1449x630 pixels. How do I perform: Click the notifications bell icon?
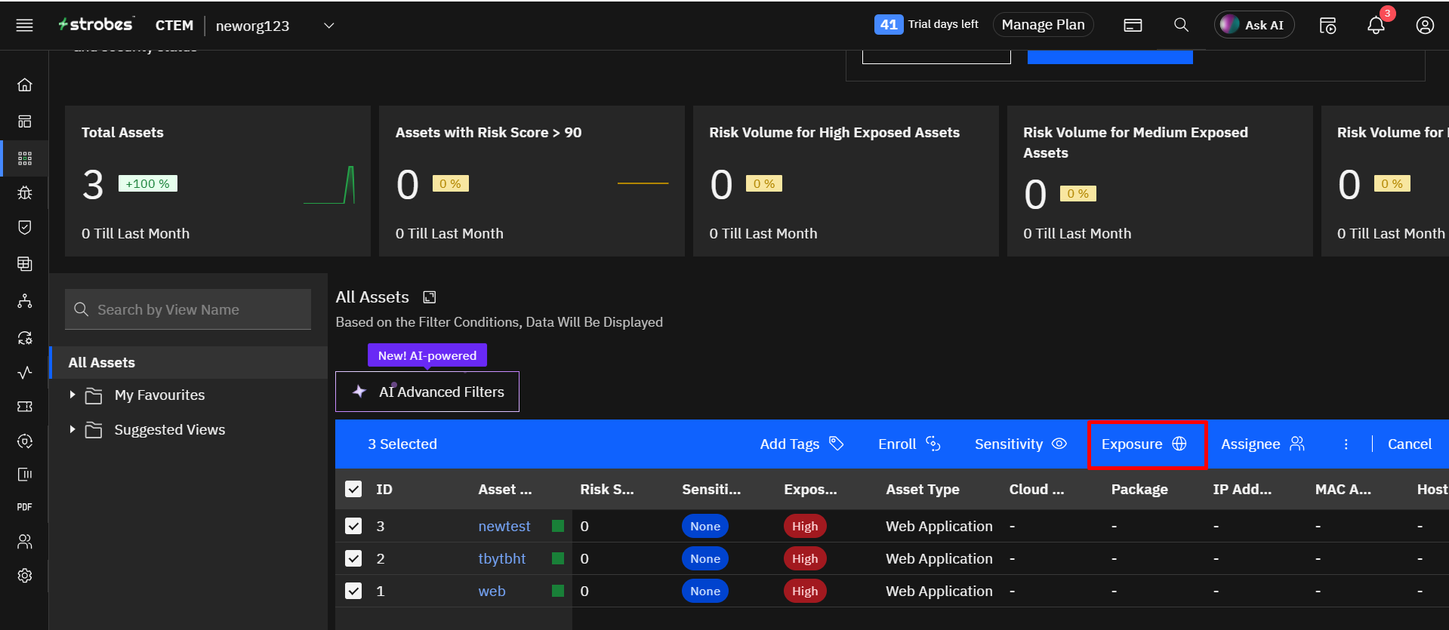[1376, 26]
